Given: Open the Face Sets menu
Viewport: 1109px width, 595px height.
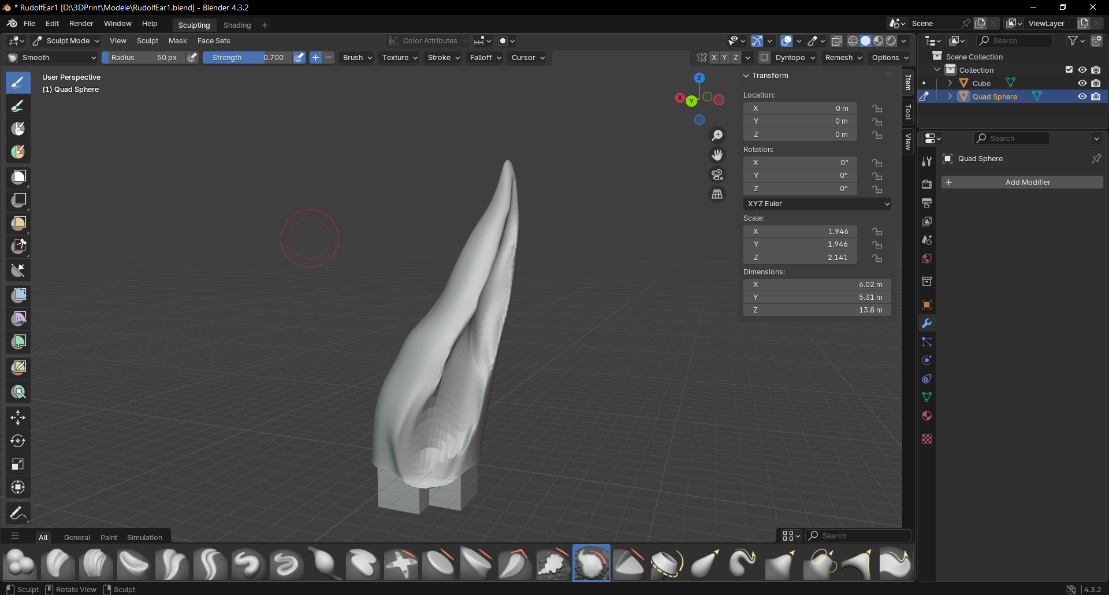Looking at the screenshot, I should (x=214, y=41).
